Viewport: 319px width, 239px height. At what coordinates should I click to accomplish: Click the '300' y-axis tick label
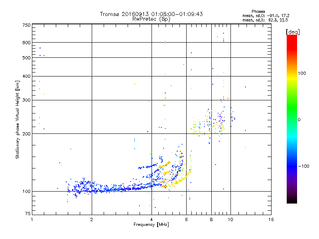(26, 100)
